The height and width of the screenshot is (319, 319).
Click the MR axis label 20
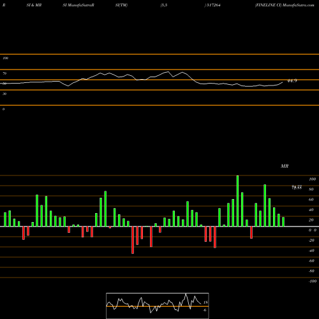click(x=311, y=220)
